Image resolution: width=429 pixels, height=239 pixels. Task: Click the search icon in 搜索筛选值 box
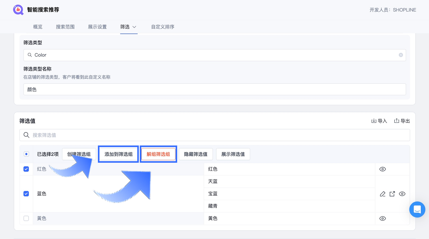pyautogui.click(x=26, y=135)
